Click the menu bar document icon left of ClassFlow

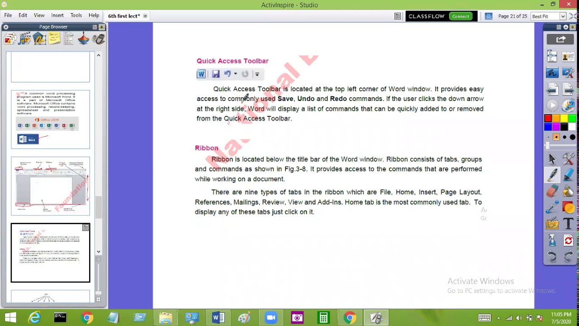(398, 16)
